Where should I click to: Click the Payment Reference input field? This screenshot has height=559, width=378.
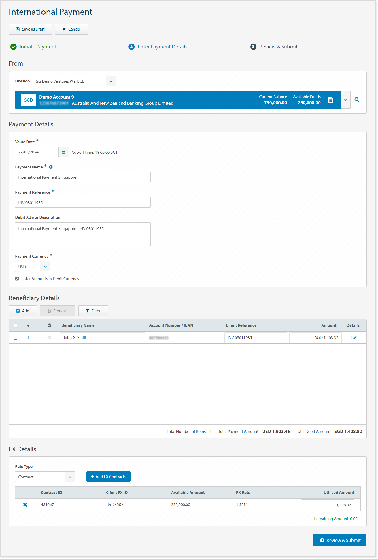[x=83, y=202]
